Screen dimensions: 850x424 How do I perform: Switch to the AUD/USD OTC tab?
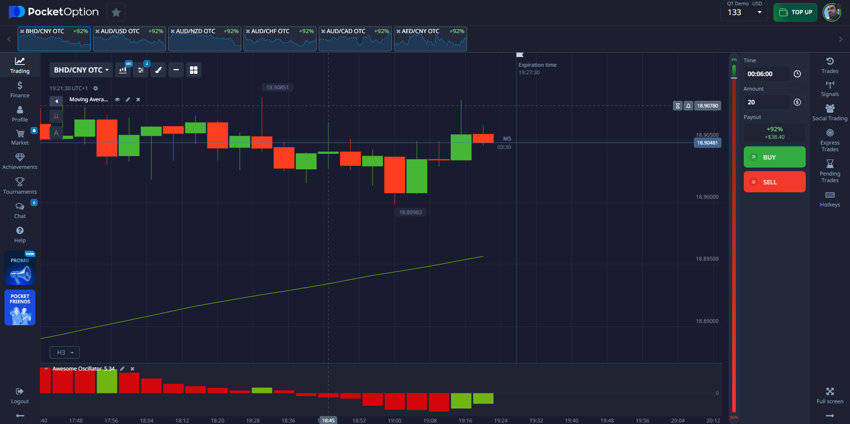click(x=129, y=39)
